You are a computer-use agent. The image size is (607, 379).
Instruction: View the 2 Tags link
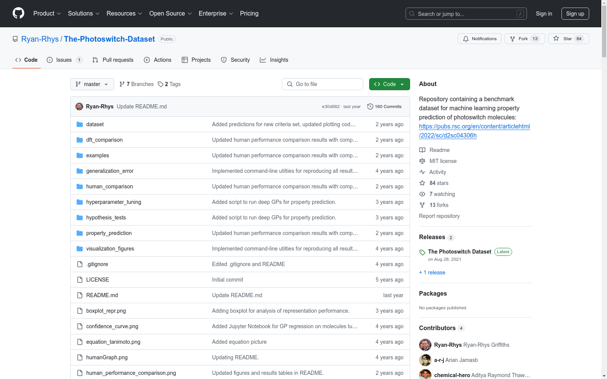[x=169, y=84]
